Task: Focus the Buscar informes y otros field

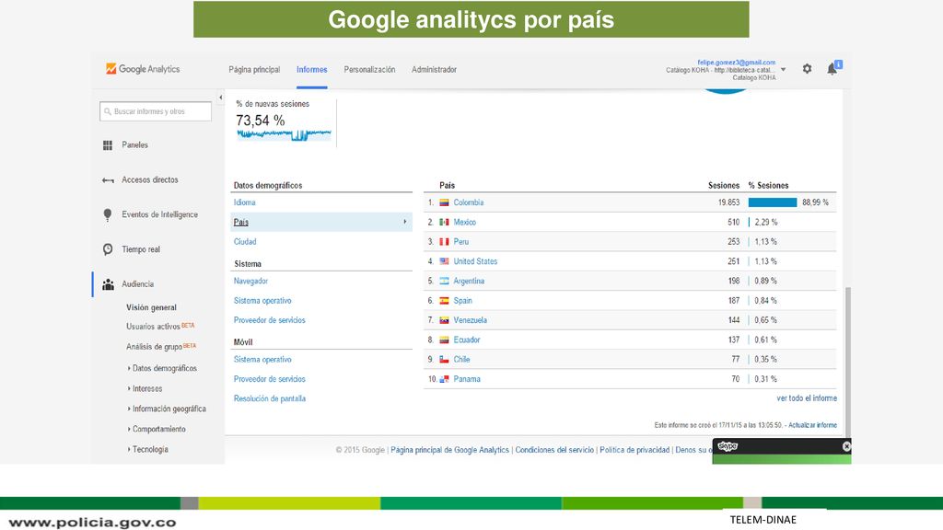Action: coord(156,111)
